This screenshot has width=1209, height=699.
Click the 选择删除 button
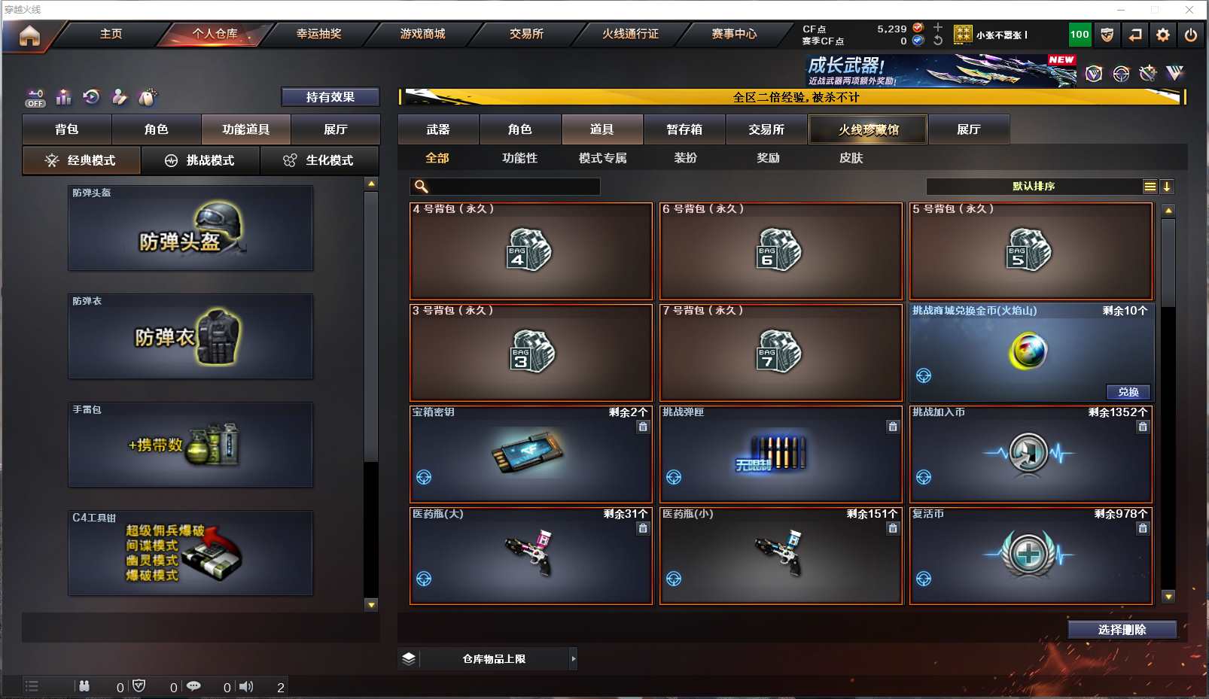tap(1122, 630)
